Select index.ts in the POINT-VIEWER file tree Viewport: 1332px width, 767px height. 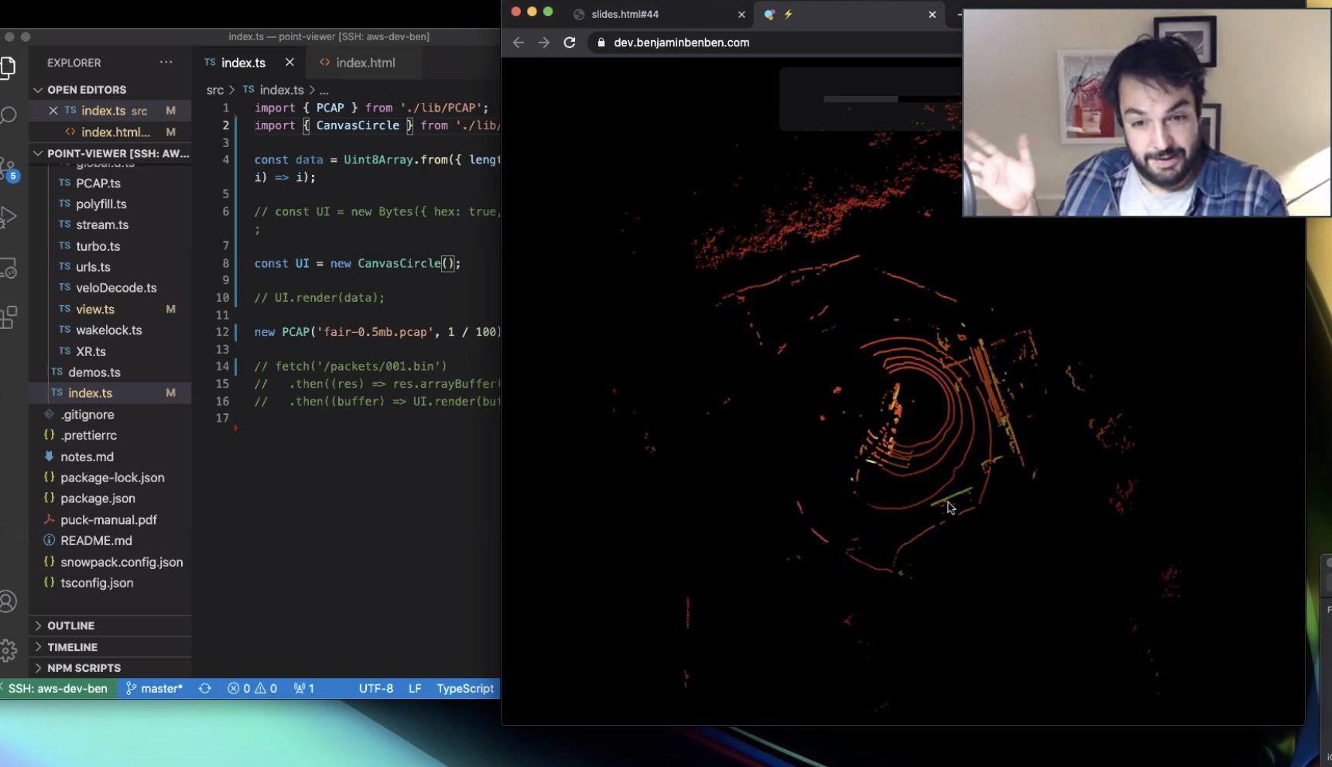(x=110, y=393)
